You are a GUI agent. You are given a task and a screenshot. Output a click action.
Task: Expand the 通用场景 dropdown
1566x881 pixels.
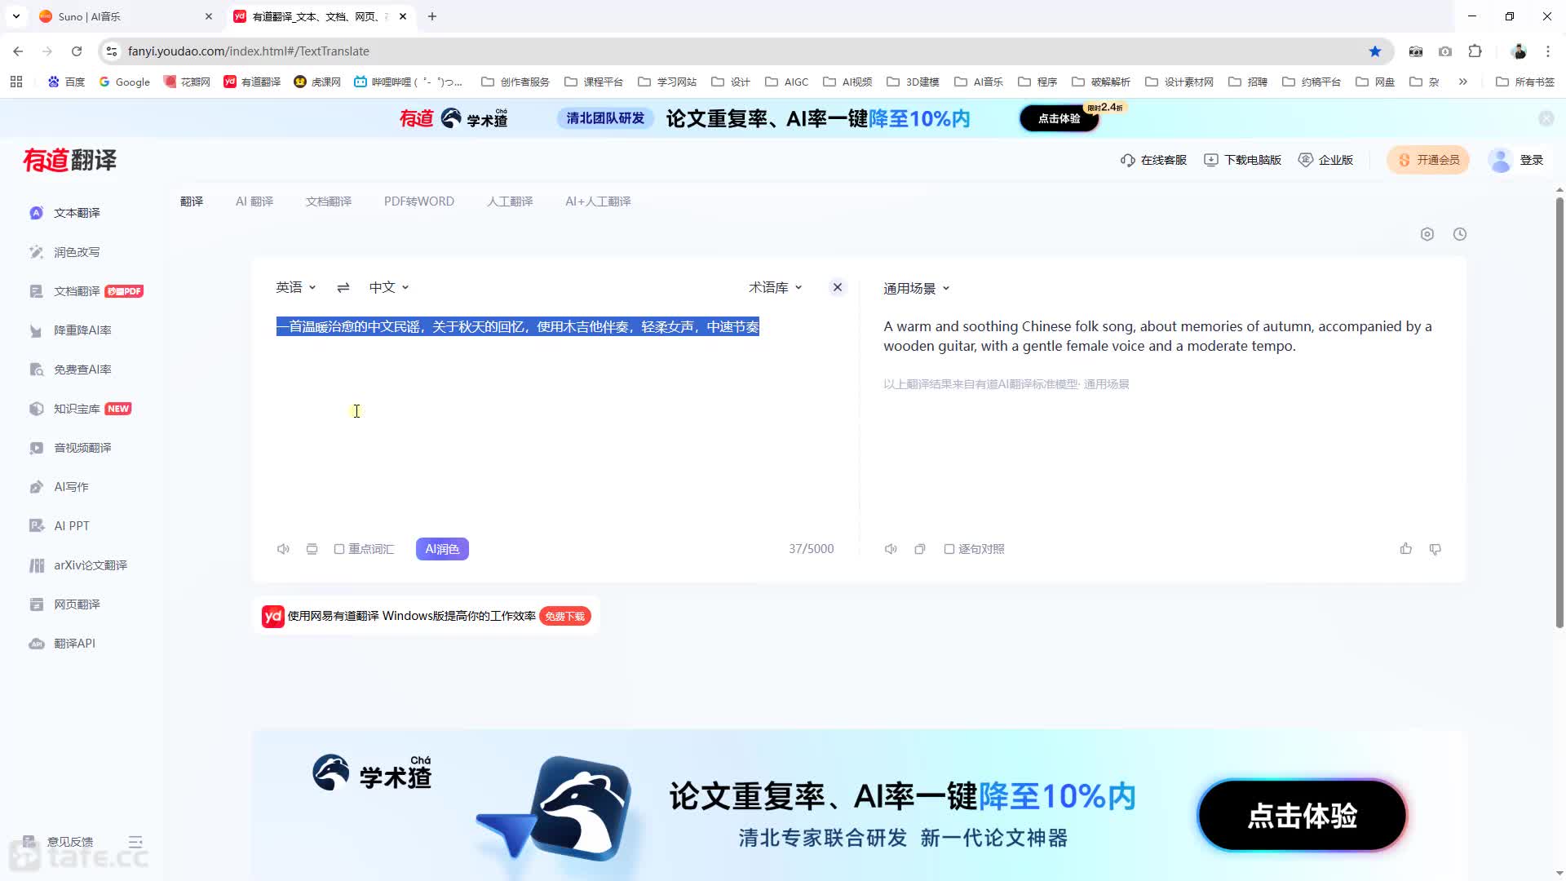tap(917, 288)
